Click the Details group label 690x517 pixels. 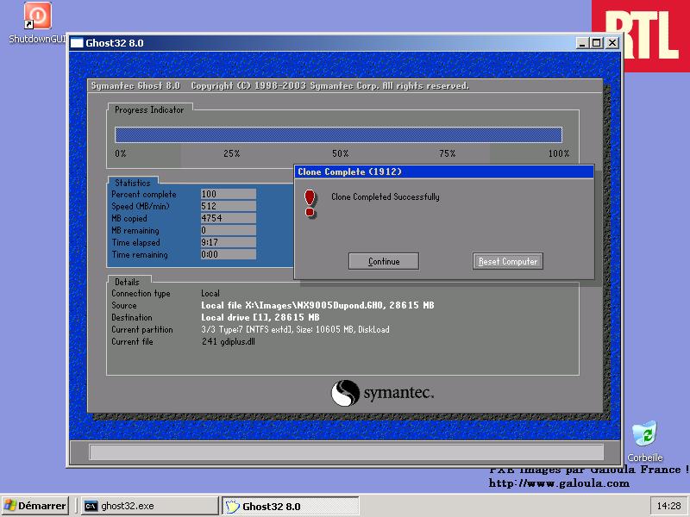pos(127,282)
